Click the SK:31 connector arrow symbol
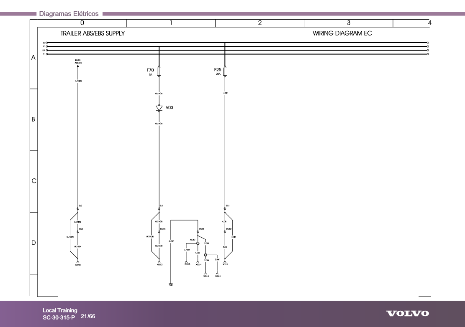 pos(198,232)
